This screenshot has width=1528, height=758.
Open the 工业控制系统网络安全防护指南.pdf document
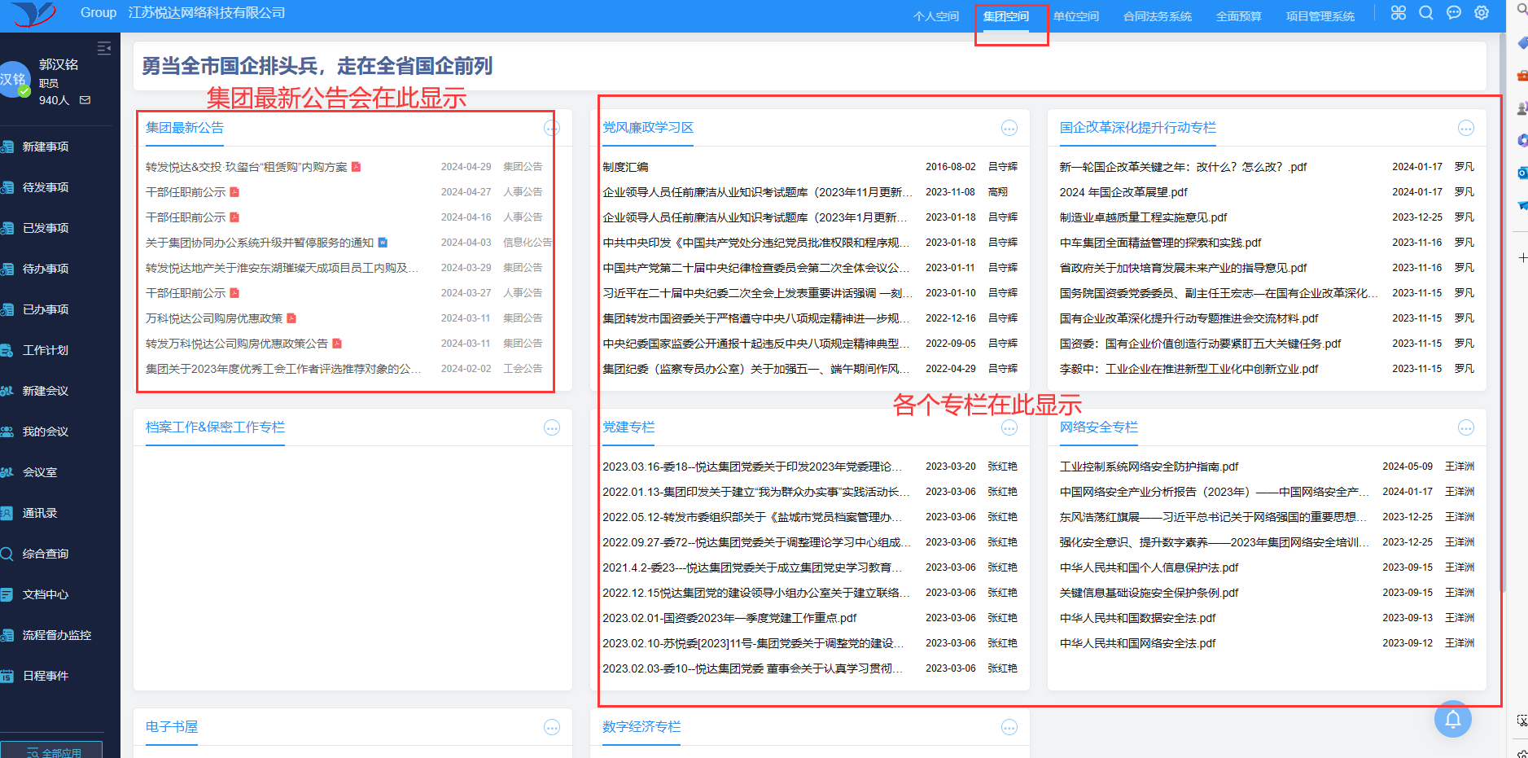coord(1149,467)
